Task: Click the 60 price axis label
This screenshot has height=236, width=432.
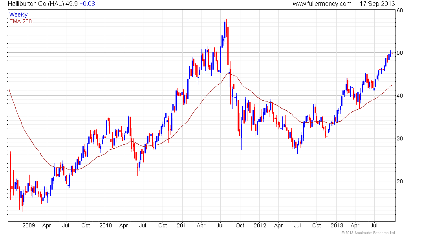Action: click(399, 11)
